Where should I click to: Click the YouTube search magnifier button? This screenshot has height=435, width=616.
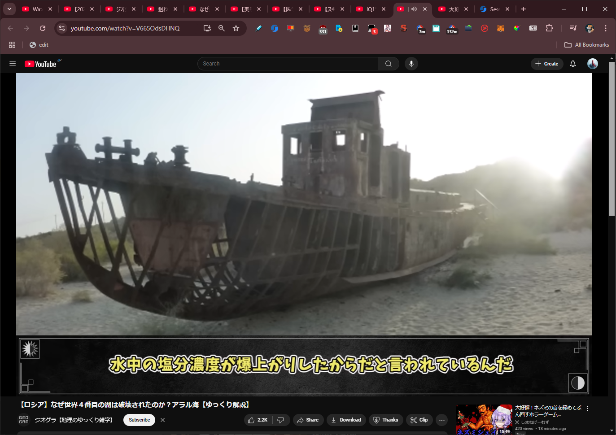coord(389,64)
